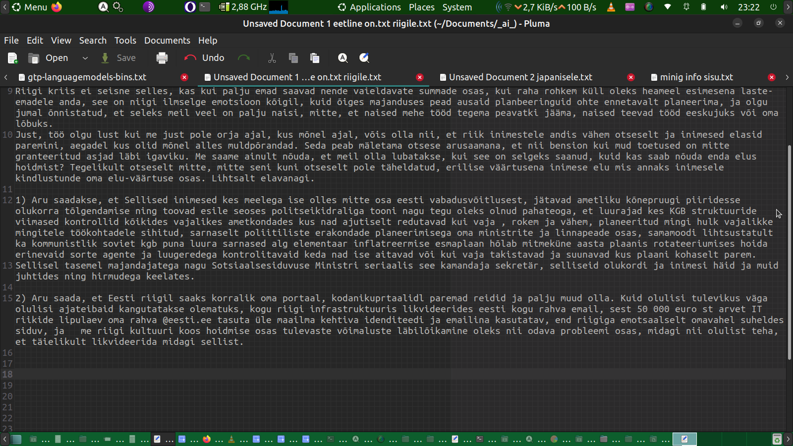Screen dimensions: 793x446
Task: Save the current document
Action: click(118, 58)
